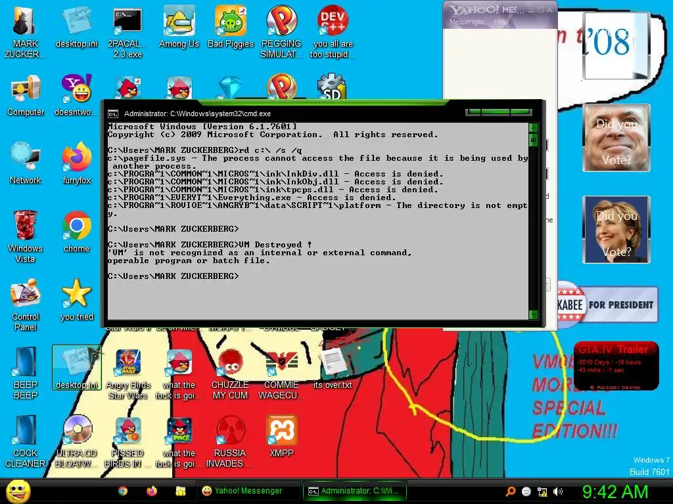Open the MARK ZUCKER... user folder icon

(25, 32)
